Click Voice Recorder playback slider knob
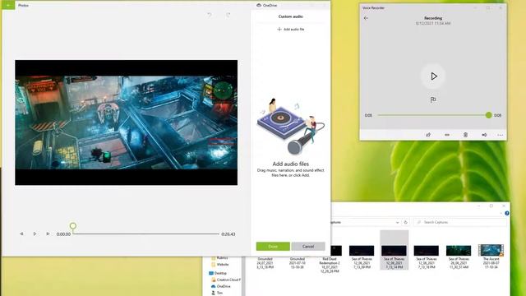 click(488, 115)
